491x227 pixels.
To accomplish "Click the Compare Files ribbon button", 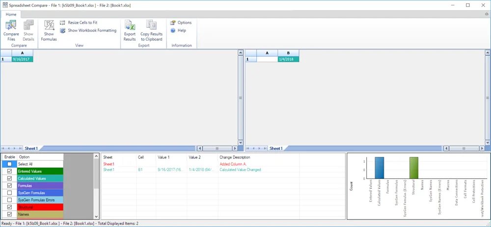I will [x=11, y=30].
